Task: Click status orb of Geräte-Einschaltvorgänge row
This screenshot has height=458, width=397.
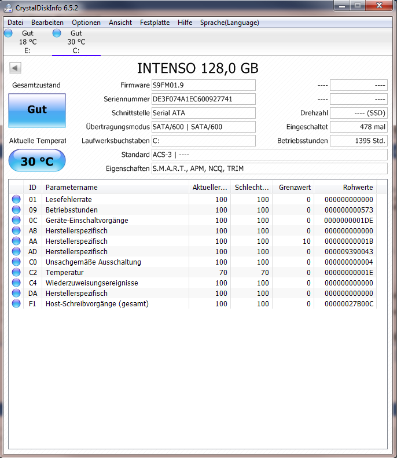Action: click(16, 220)
